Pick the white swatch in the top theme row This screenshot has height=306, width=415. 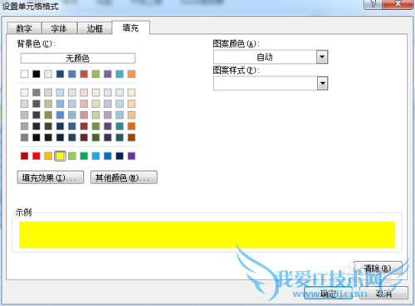click(x=24, y=74)
